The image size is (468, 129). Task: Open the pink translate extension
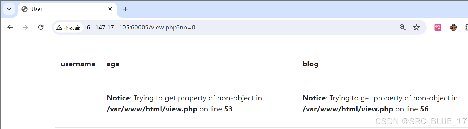(x=438, y=27)
